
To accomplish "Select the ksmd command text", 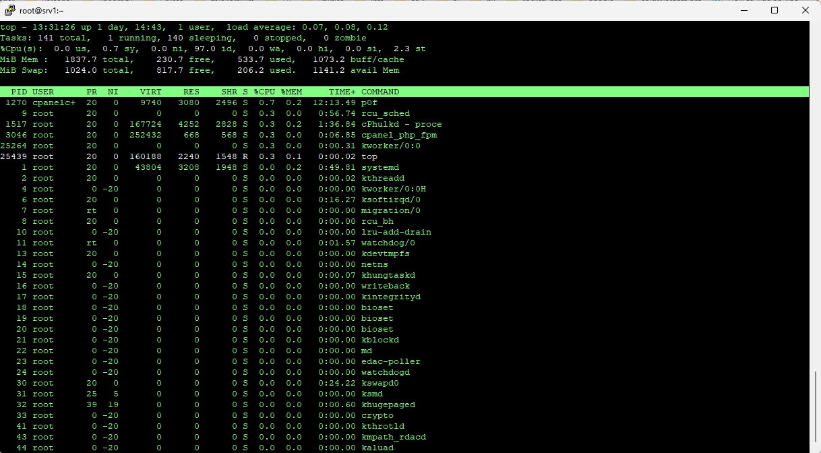I will coord(372,394).
